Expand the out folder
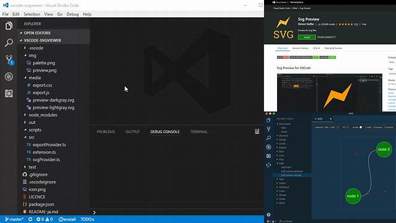 tap(25, 122)
